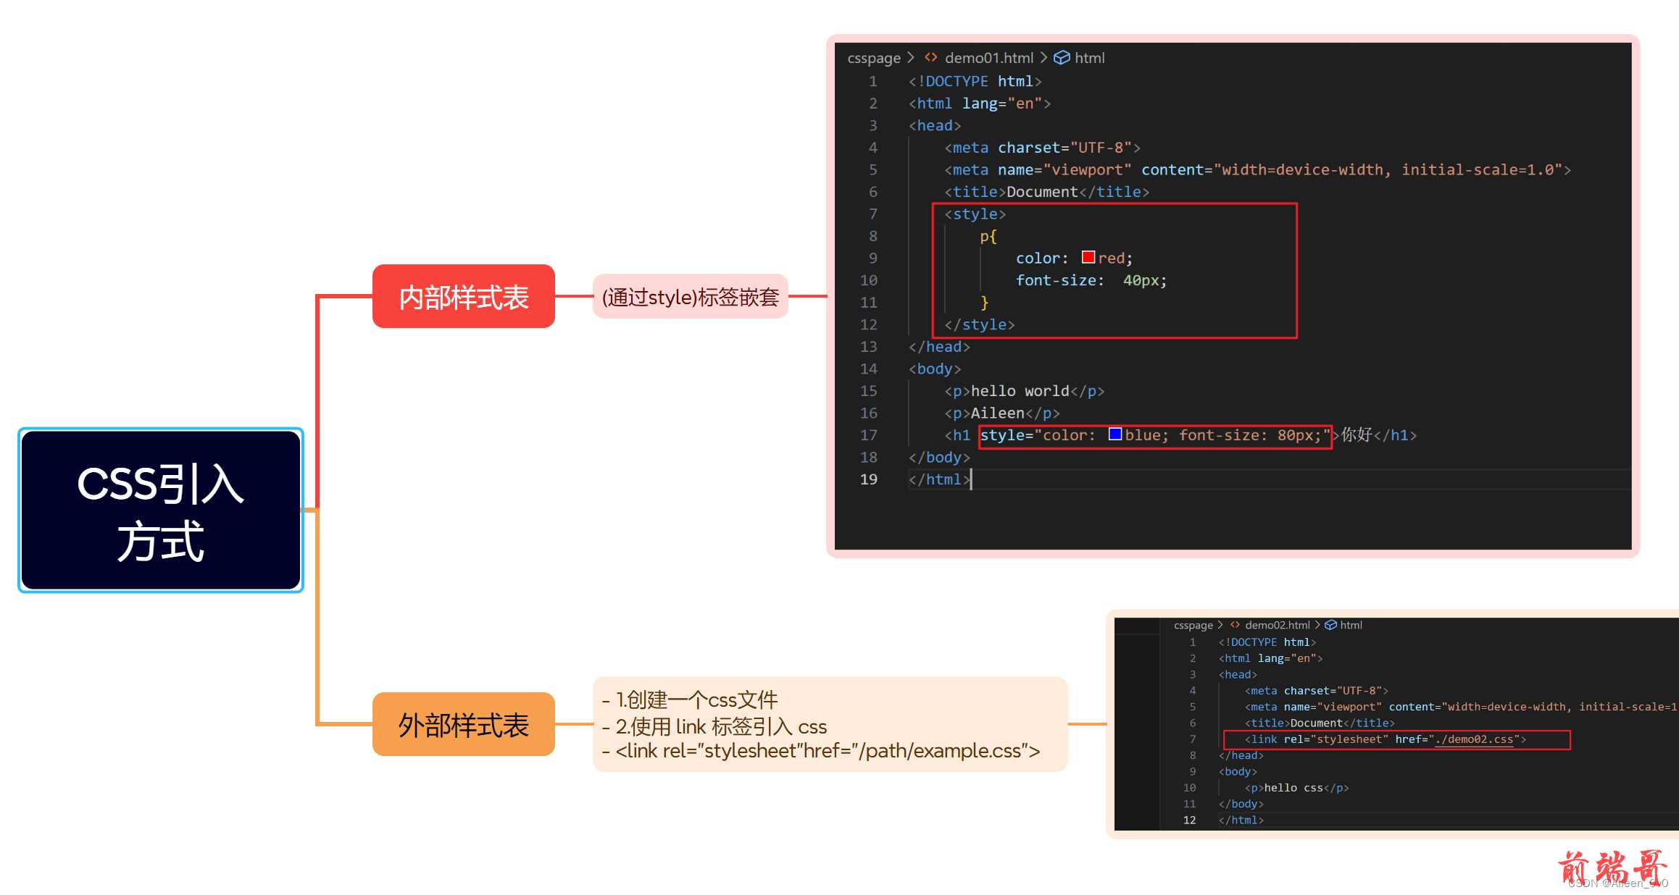
Task: Click the <style> opening tag on line 7
Action: click(x=975, y=214)
